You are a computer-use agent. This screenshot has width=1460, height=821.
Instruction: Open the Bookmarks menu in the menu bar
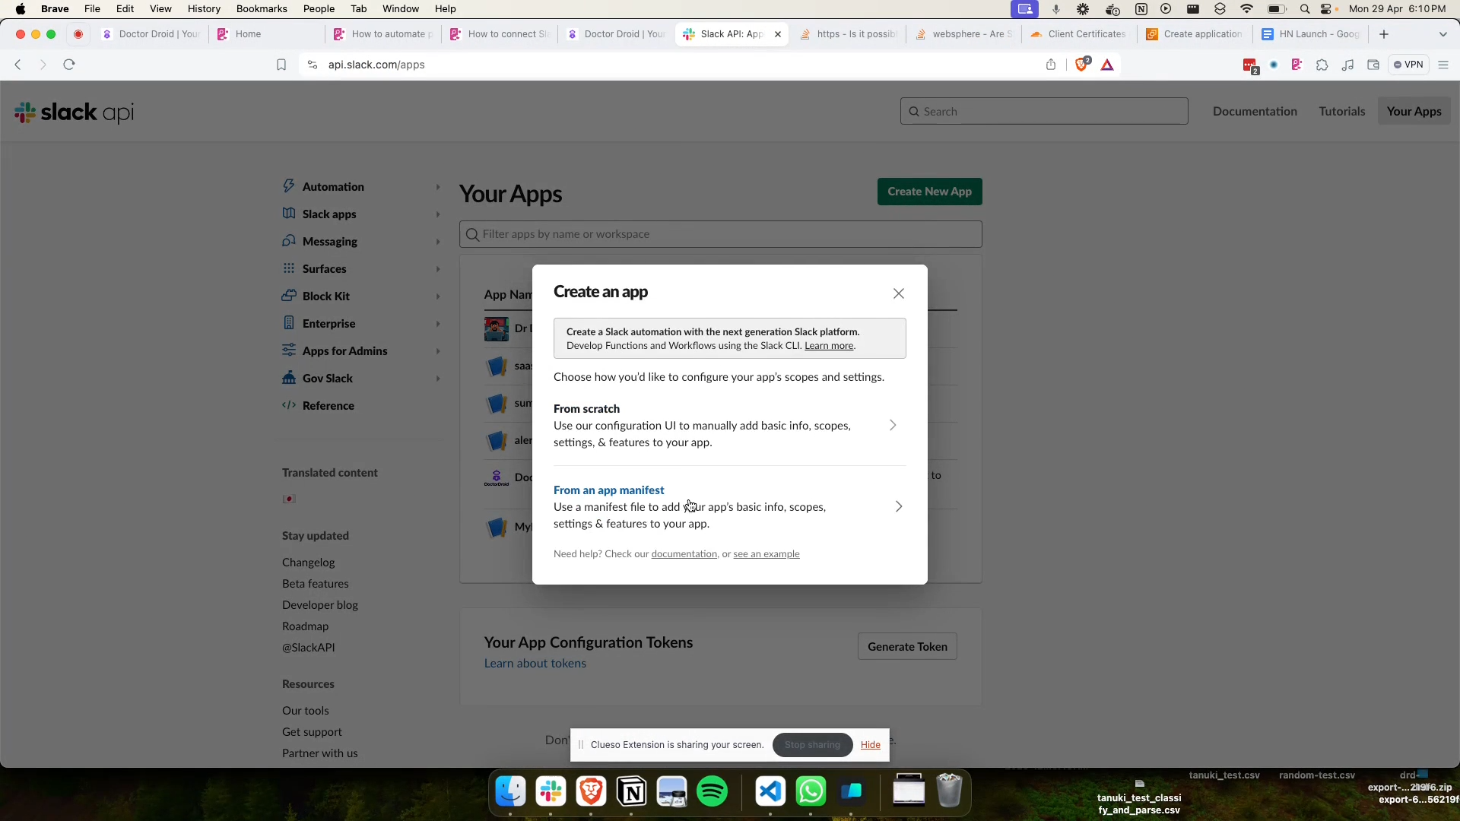(262, 8)
